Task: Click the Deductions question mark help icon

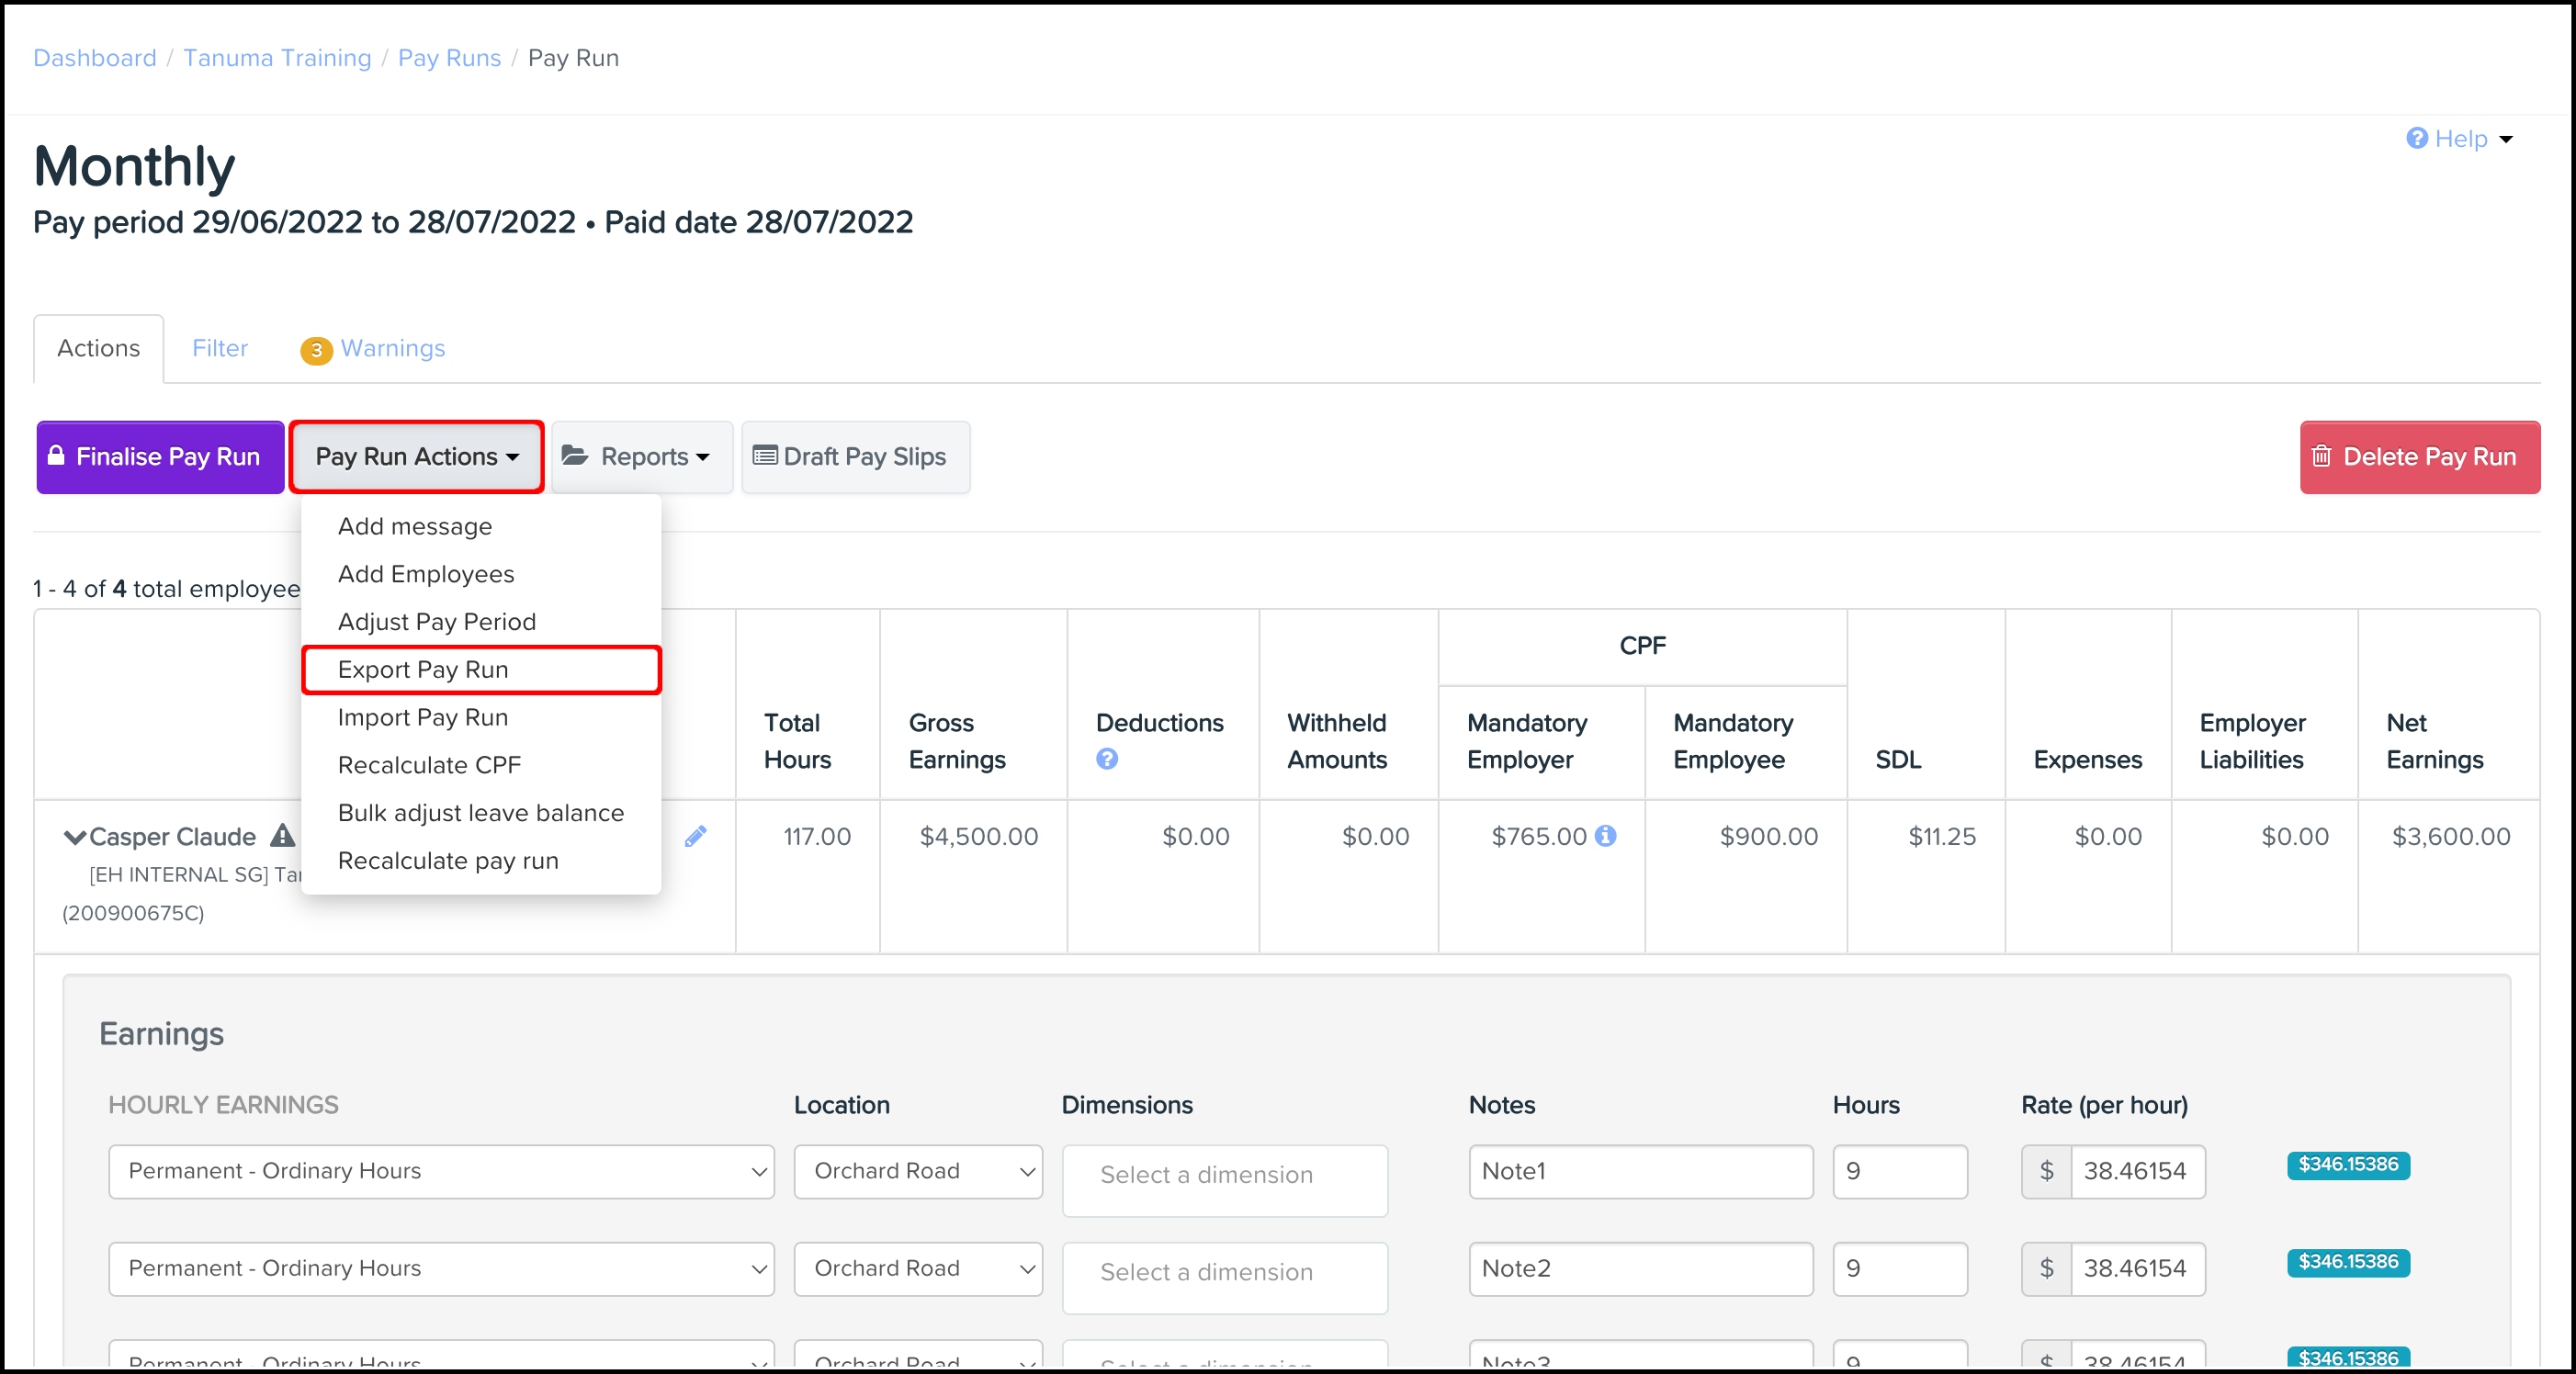Action: [1106, 759]
